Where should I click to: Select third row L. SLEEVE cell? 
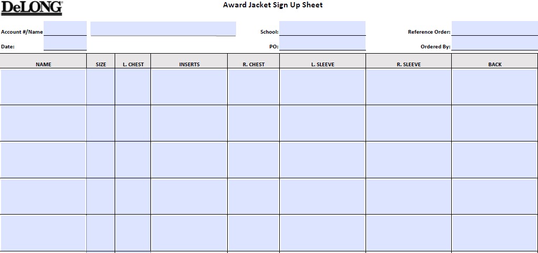pos(323,160)
